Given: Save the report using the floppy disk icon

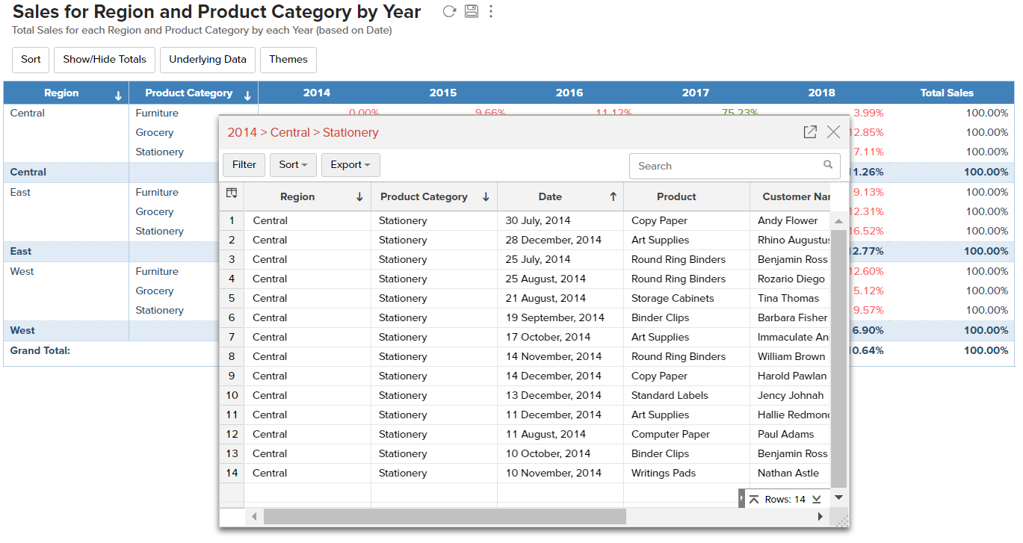Looking at the screenshot, I should tap(471, 11).
